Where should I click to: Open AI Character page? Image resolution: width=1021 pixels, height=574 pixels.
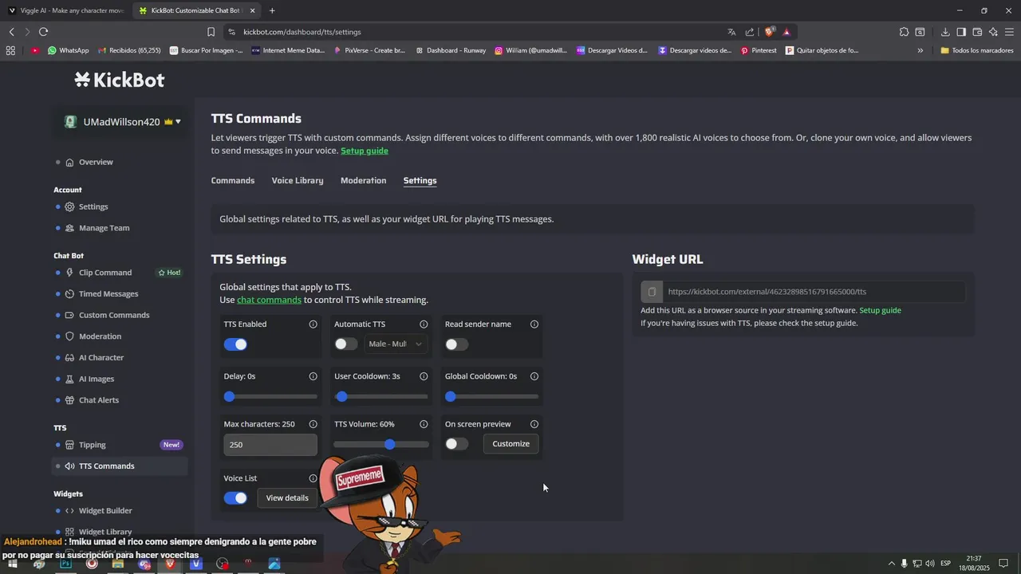point(101,358)
